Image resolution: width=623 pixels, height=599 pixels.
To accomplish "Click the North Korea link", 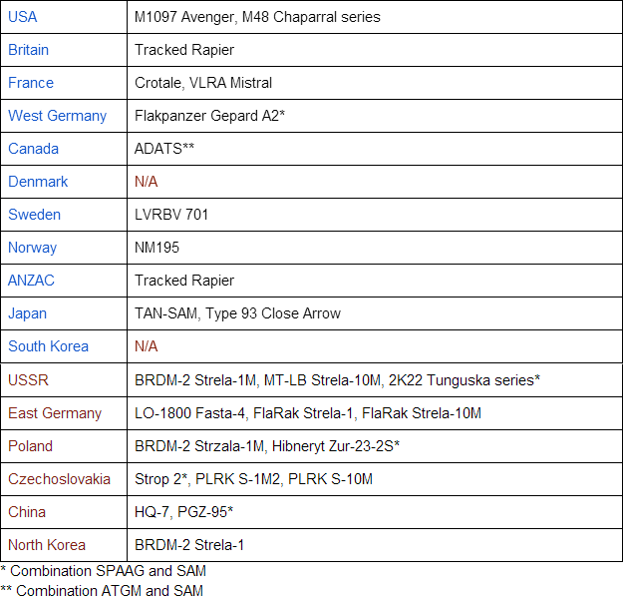I will click(47, 545).
